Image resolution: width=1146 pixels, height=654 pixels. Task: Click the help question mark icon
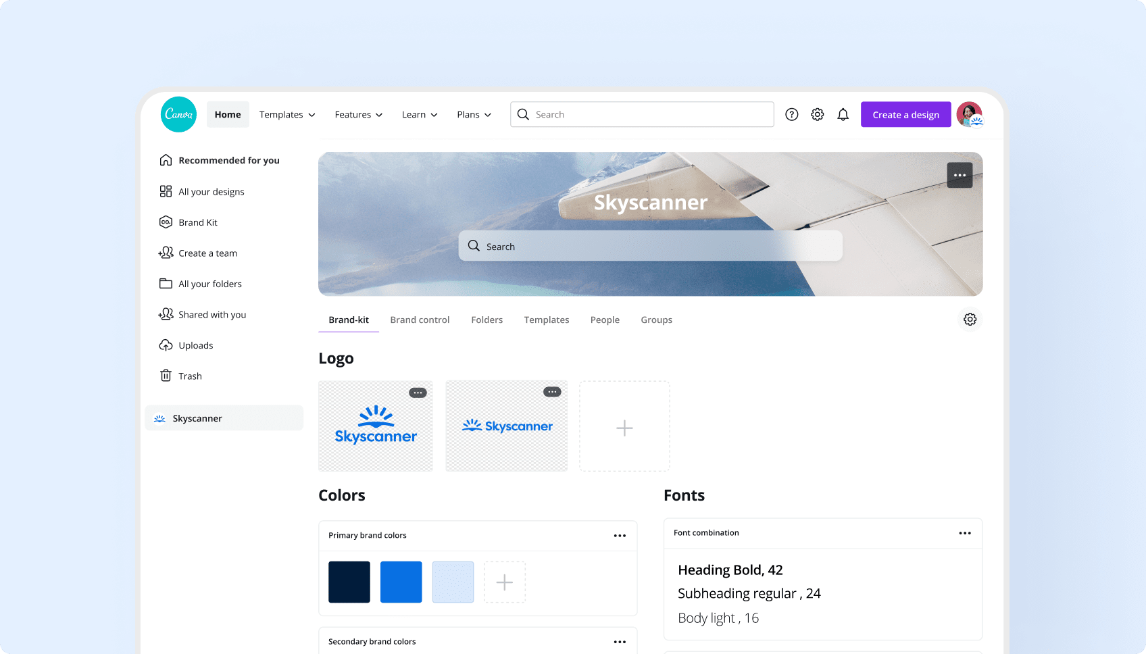(x=791, y=114)
